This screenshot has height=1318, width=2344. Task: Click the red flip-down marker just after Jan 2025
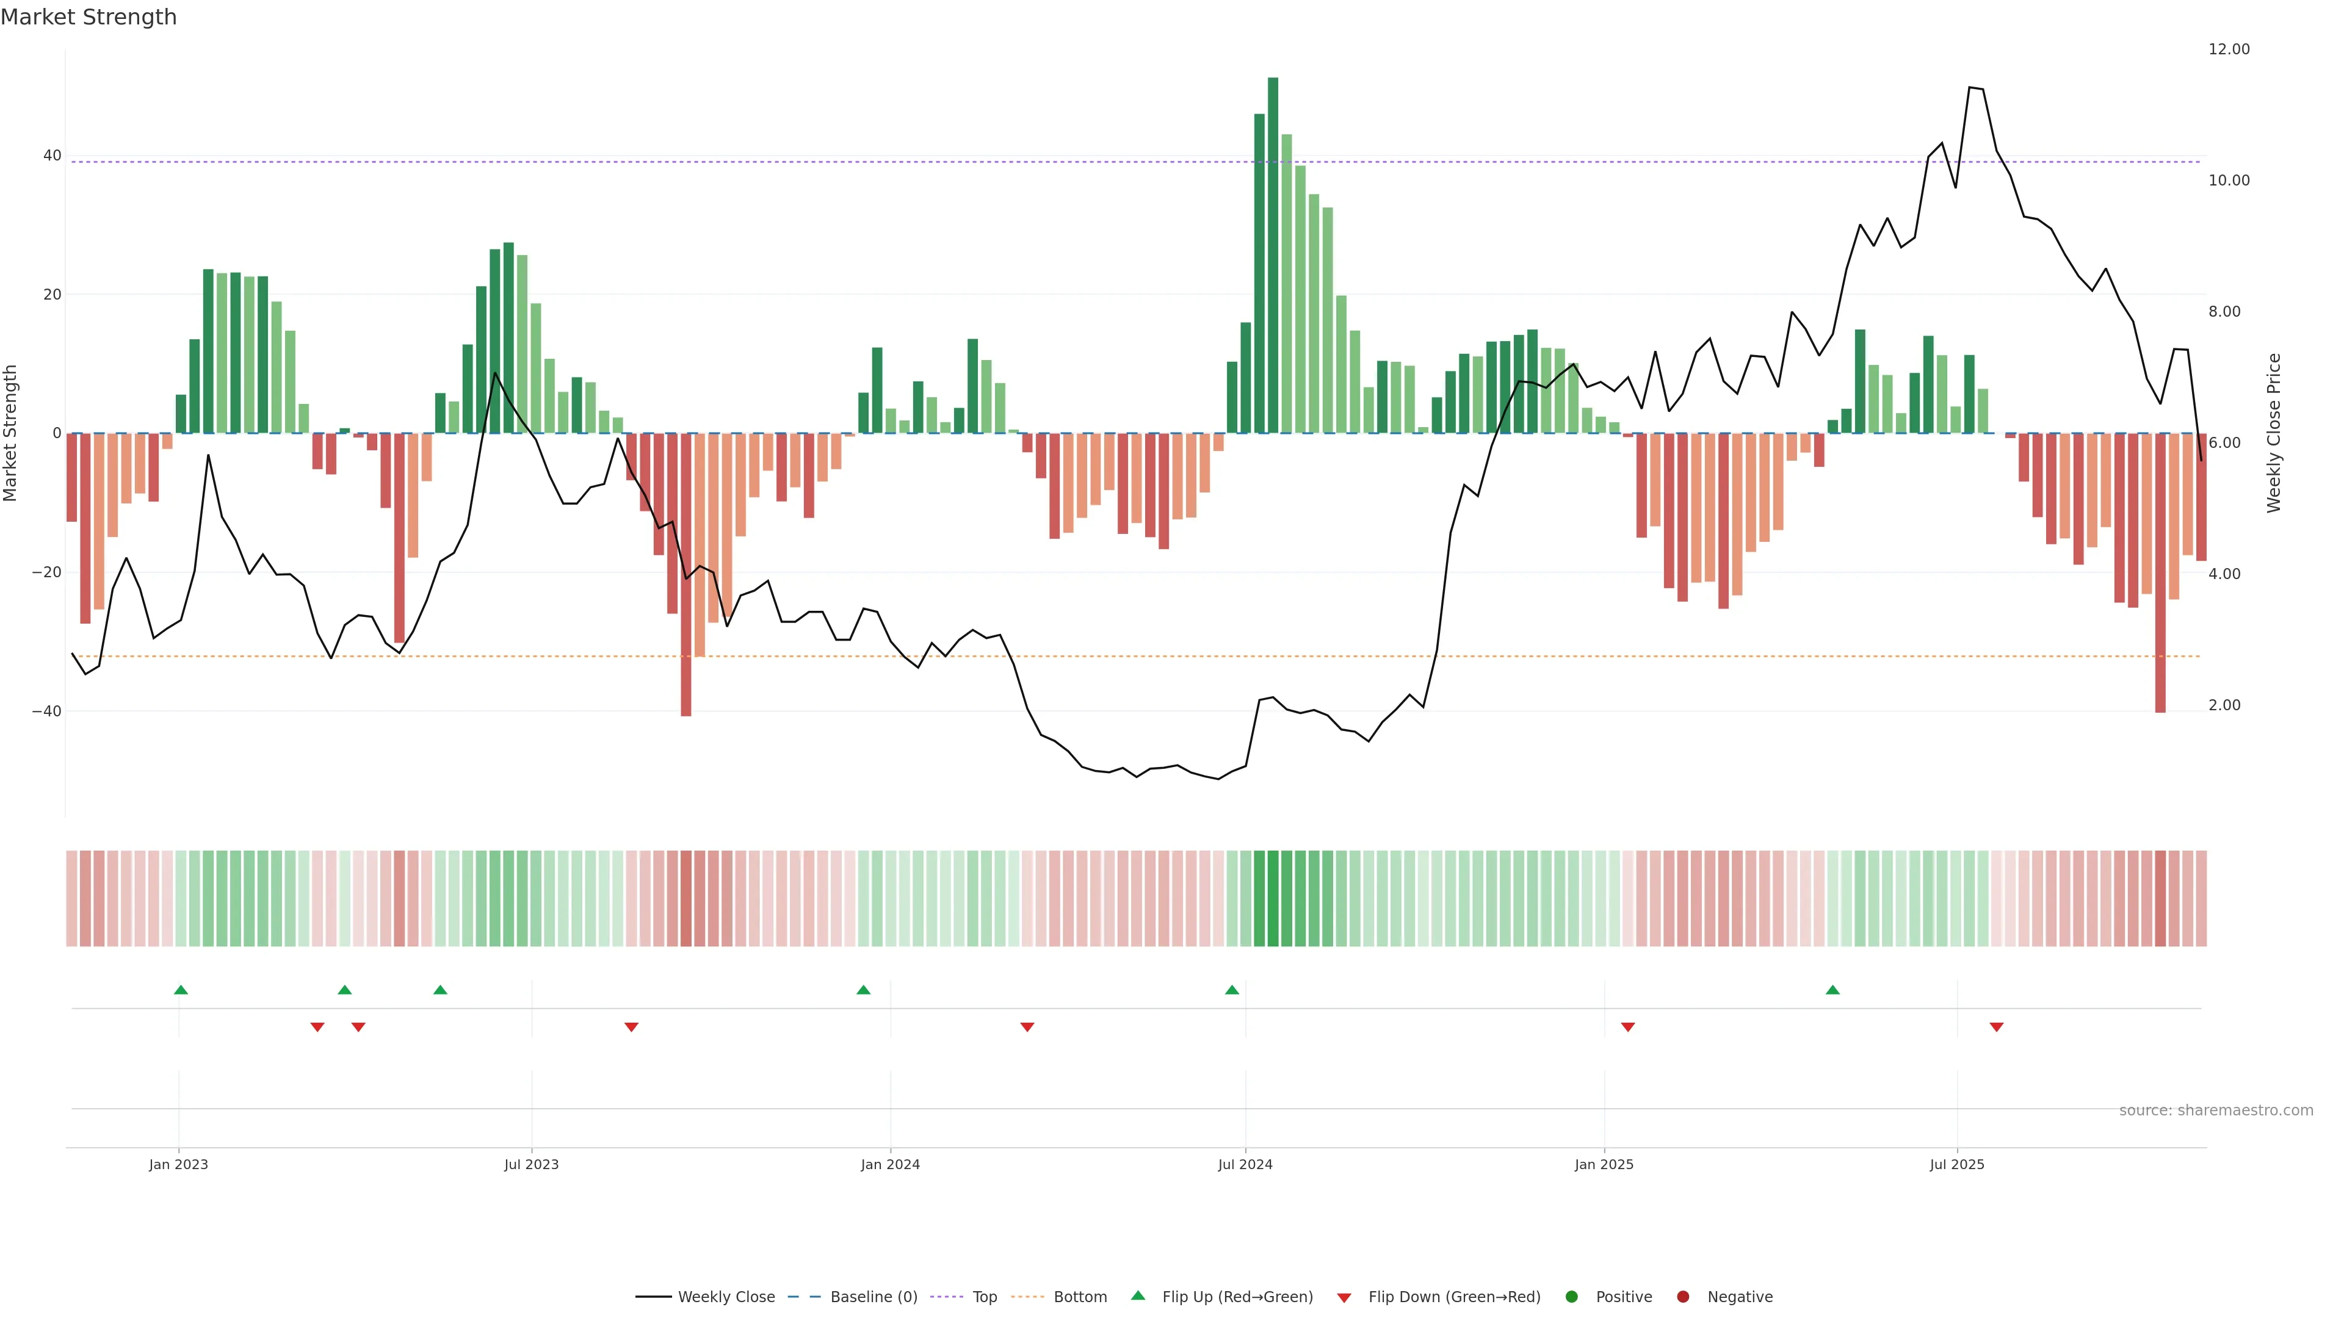pyautogui.click(x=1628, y=1027)
